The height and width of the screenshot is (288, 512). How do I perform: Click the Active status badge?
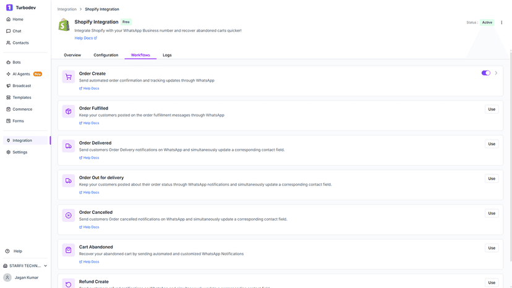pyautogui.click(x=487, y=22)
